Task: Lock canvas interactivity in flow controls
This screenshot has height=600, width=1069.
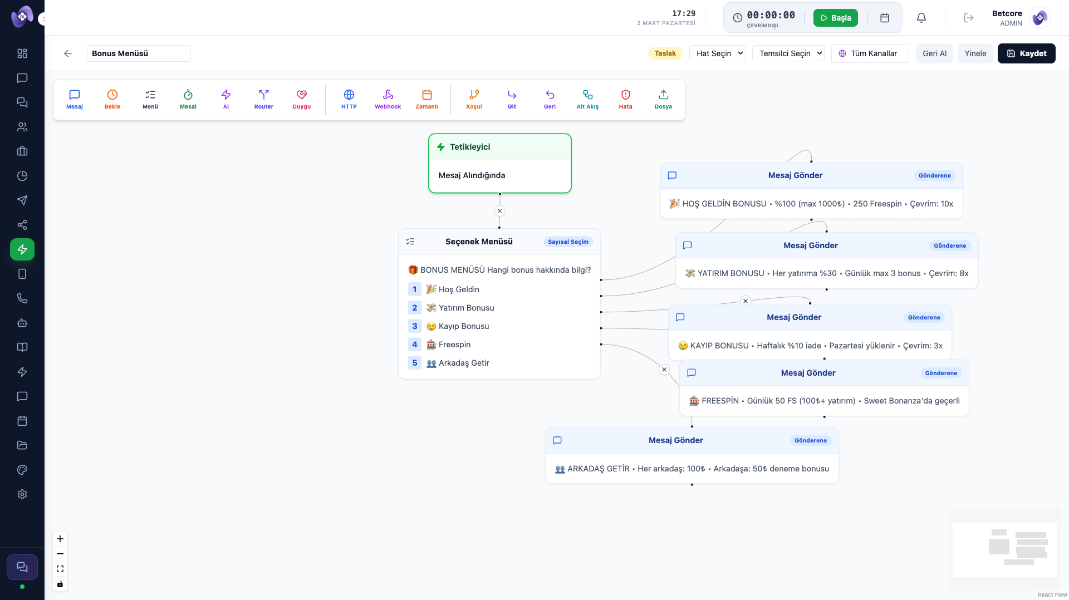Action: pos(60,584)
